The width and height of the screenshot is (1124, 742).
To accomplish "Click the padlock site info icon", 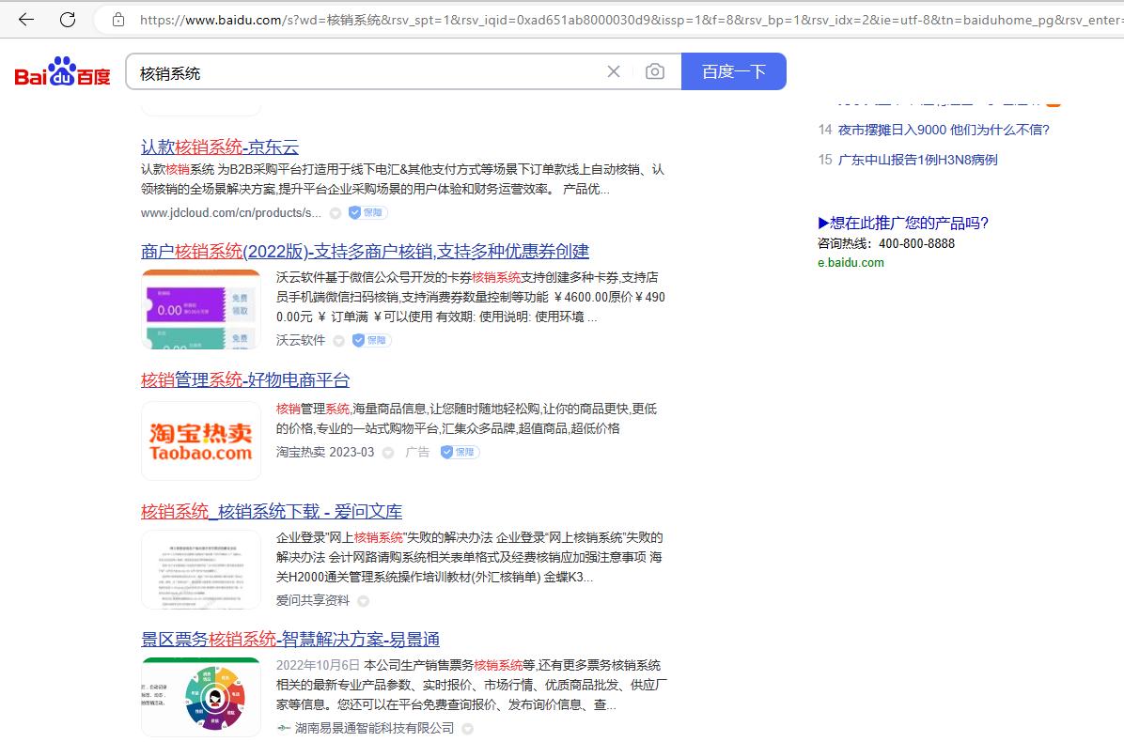I will coord(117,19).
